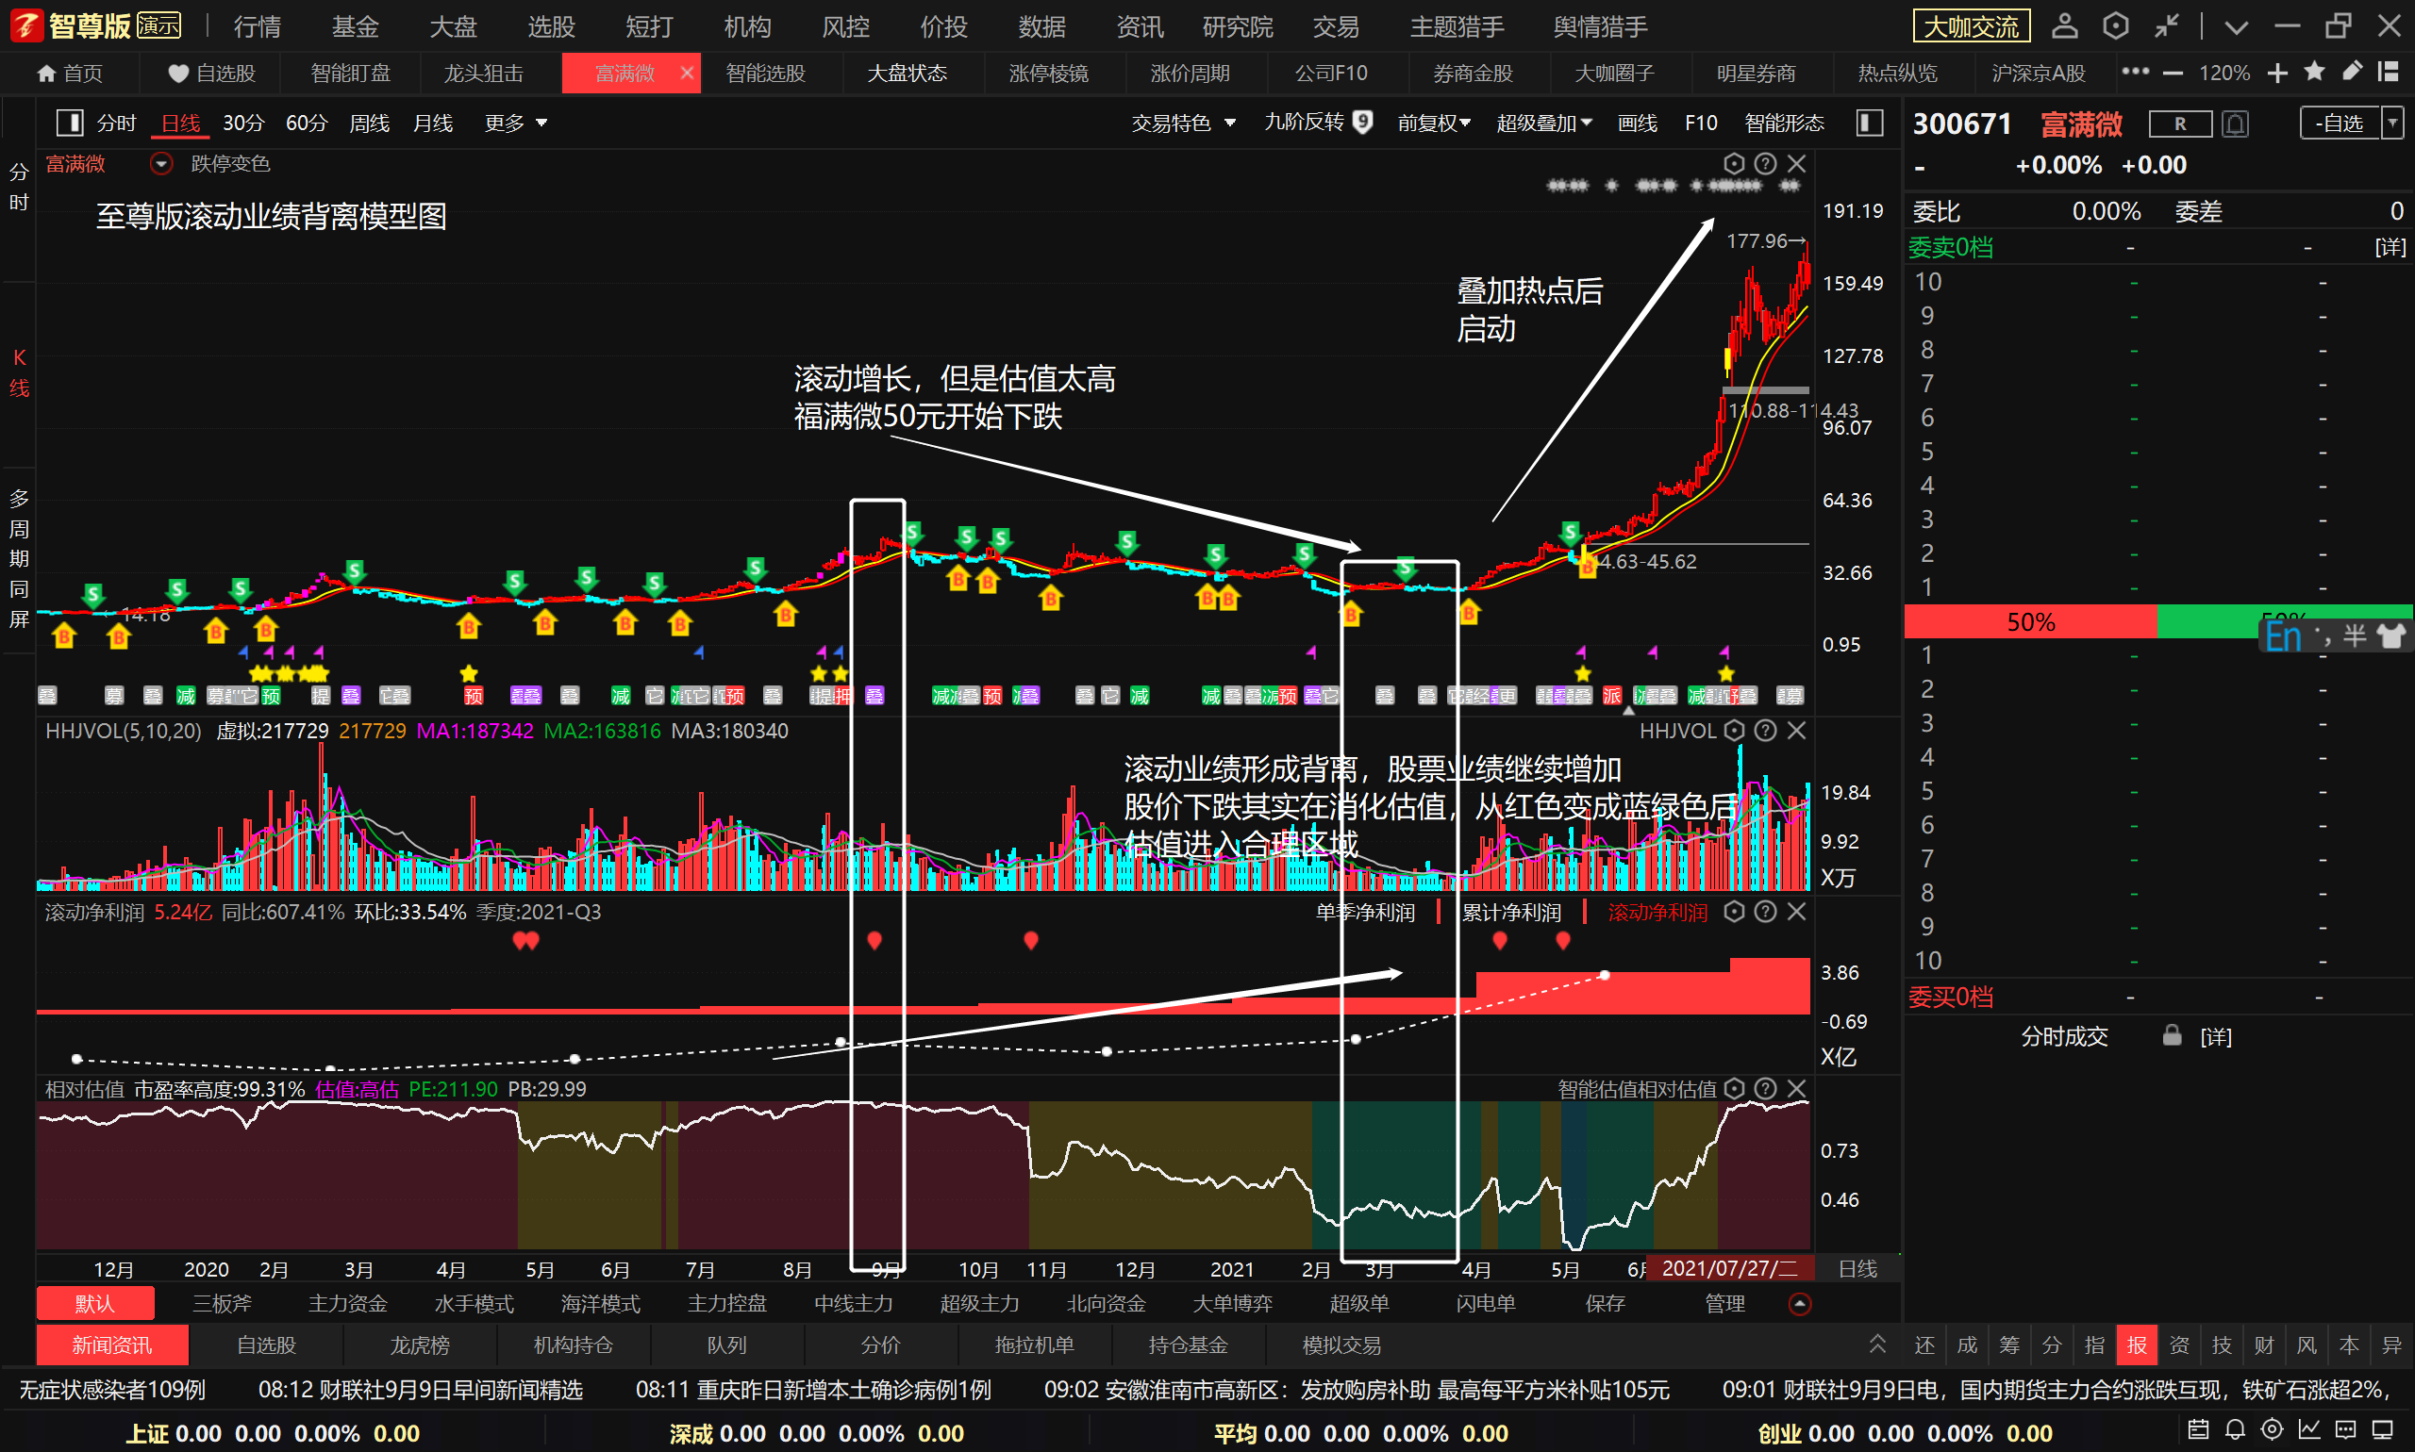Screen dimensions: 2415x1452
Task: Toggle the right side panel icon after 智能形态
Action: (x=1869, y=123)
